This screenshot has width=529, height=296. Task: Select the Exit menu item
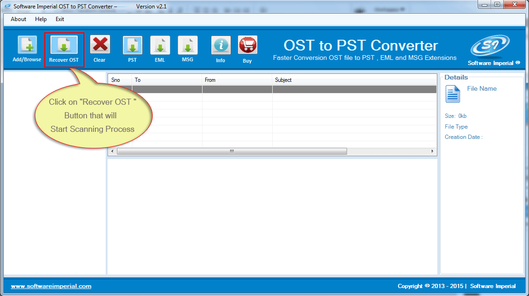tap(60, 19)
